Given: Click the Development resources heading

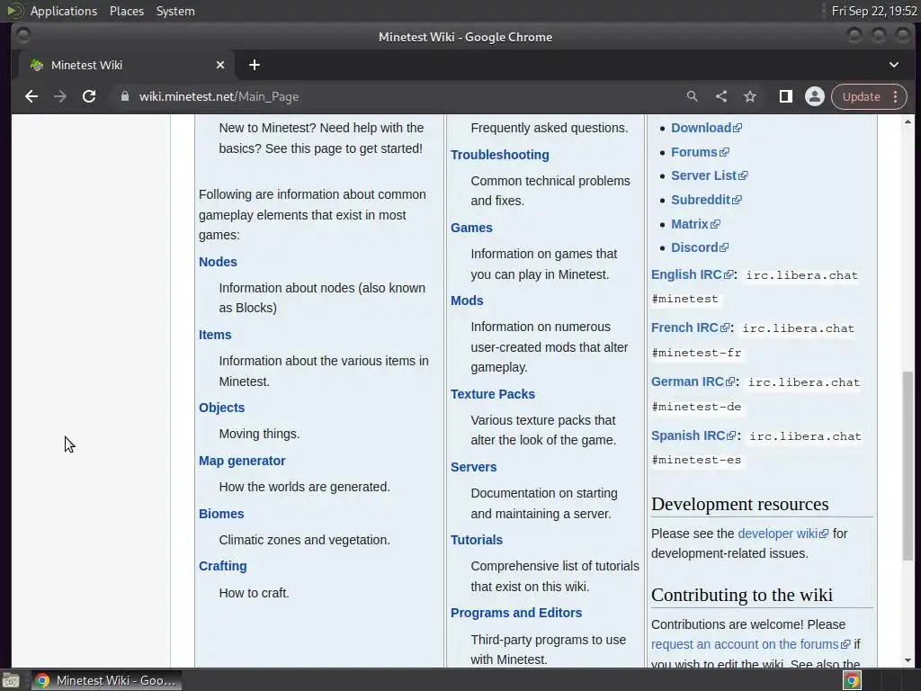Looking at the screenshot, I should coord(740,504).
